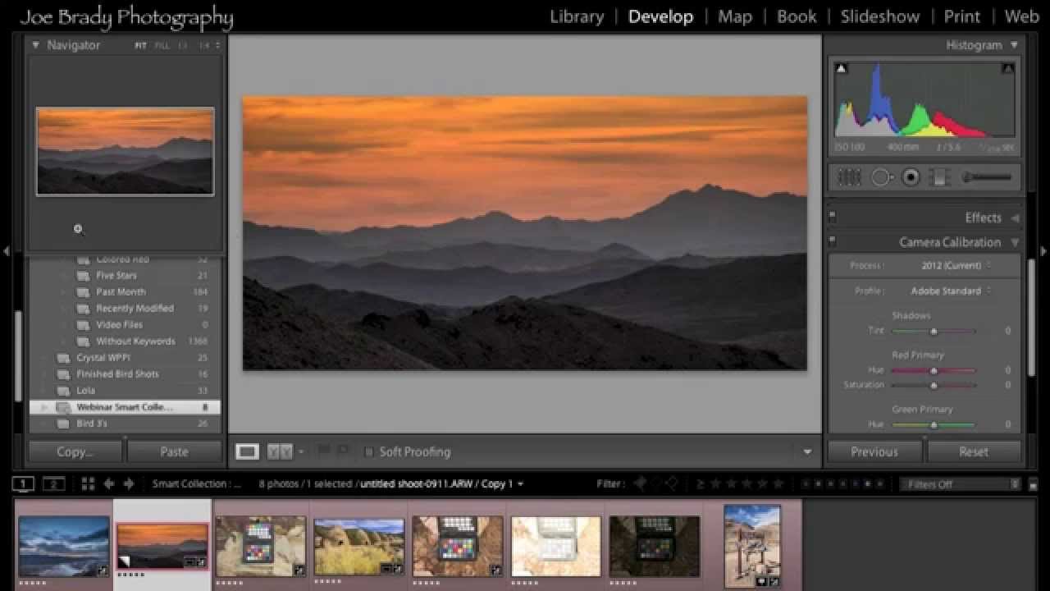
Task: Filter by flagged photos
Action: click(641, 483)
